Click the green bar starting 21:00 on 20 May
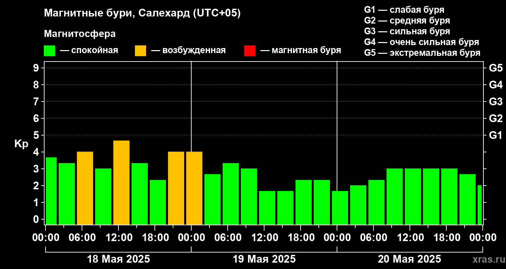506x269 pixels. coord(468,199)
